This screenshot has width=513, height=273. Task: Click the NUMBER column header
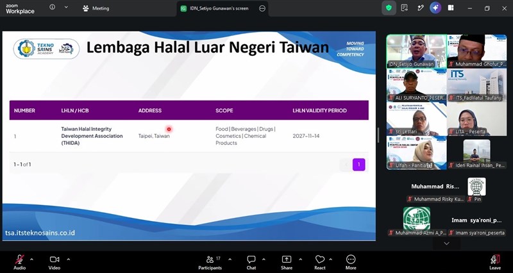(x=24, y=110)
